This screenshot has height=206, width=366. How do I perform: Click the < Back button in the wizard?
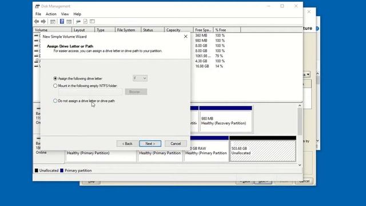tap(127, 144)
